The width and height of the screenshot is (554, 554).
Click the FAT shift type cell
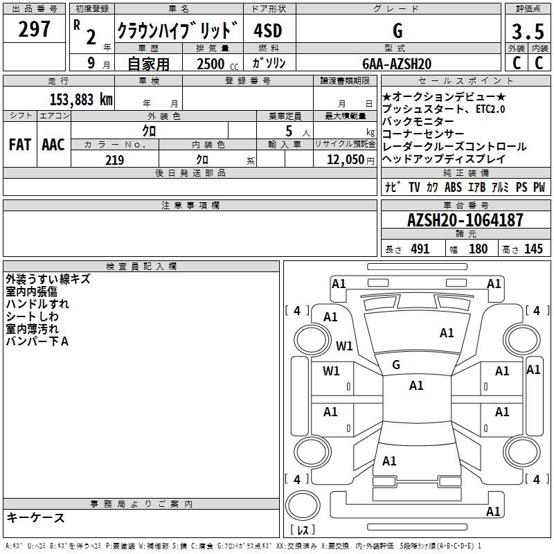(19, 144)
